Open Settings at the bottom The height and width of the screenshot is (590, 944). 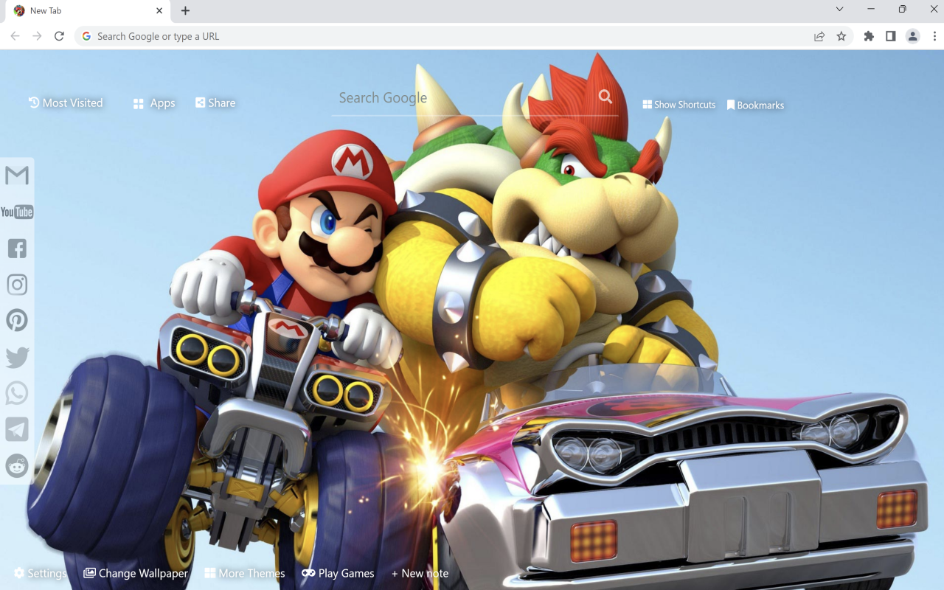click(40, 573)
